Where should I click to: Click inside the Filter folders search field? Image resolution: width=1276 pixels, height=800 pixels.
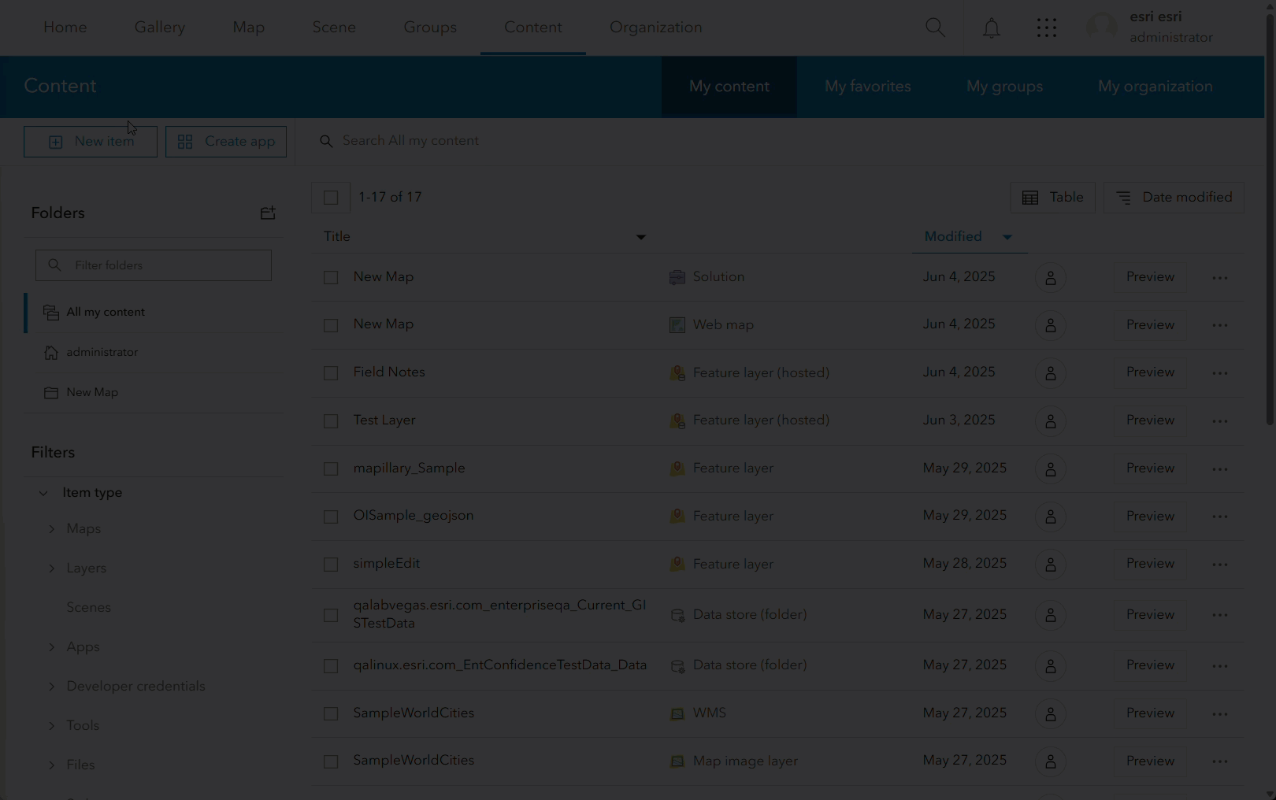click(154, 265)
